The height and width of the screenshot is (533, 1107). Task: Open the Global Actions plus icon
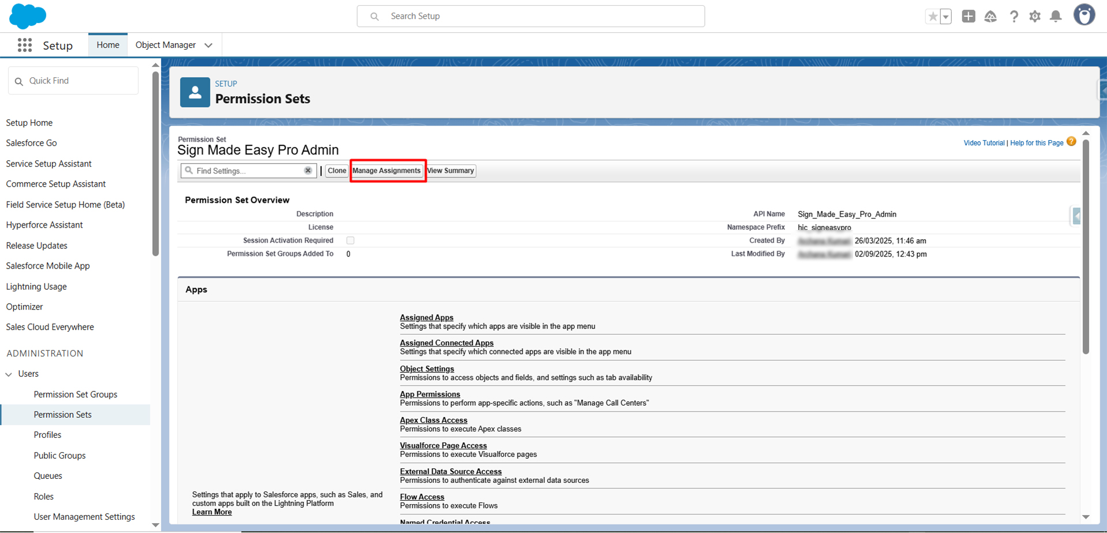pos(969,16)
